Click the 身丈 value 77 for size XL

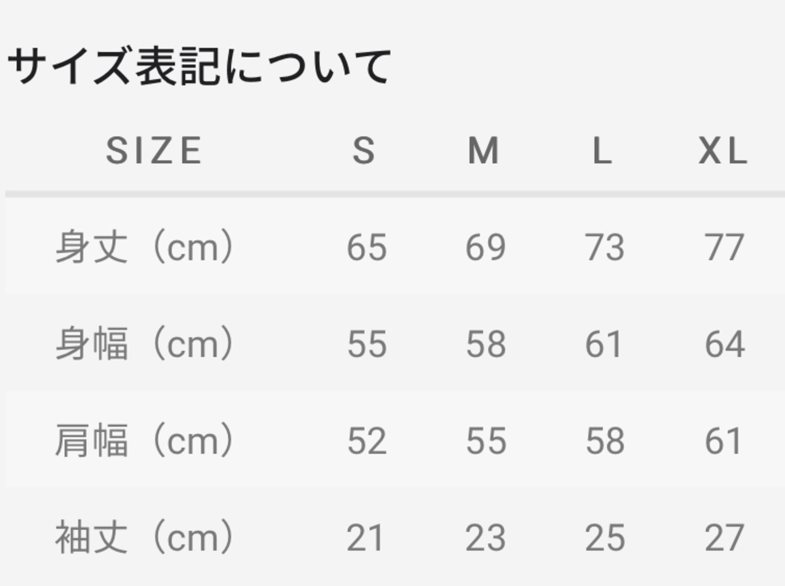coord(724,248)
